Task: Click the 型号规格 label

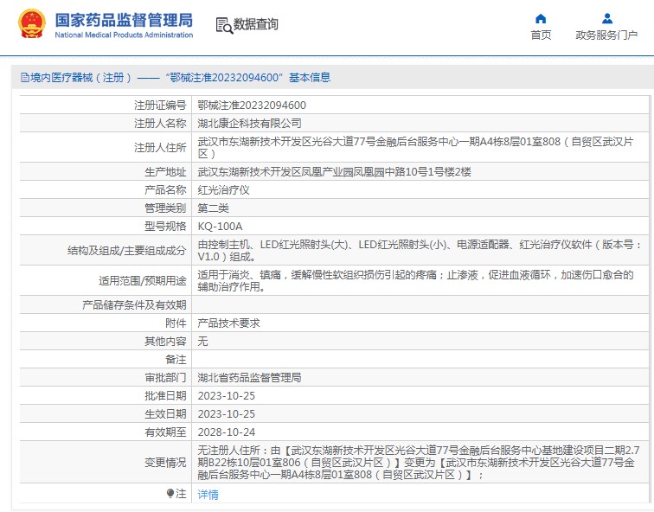Action: click(x=165, y=227)
